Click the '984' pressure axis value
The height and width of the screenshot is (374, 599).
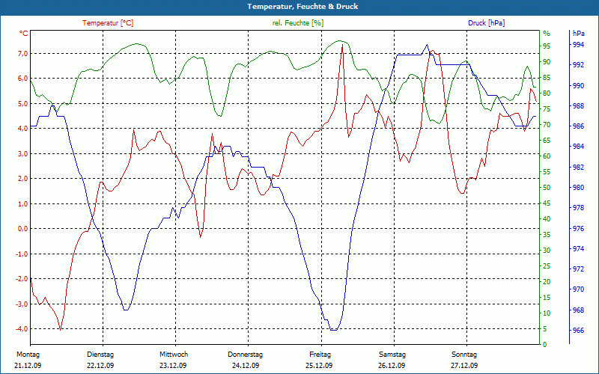point(578,147)
